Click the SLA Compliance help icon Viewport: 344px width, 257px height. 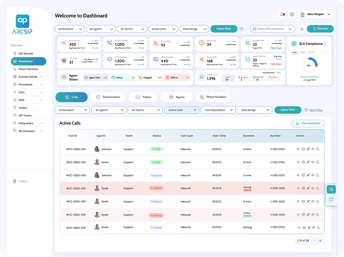[325, 44]
